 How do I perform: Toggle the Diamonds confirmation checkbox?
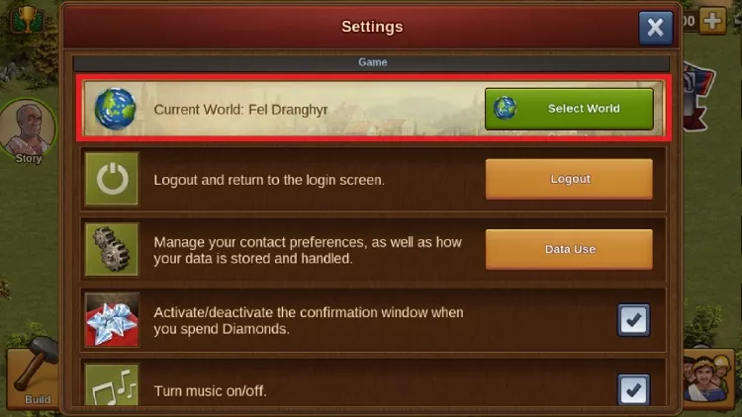[633, 320]
